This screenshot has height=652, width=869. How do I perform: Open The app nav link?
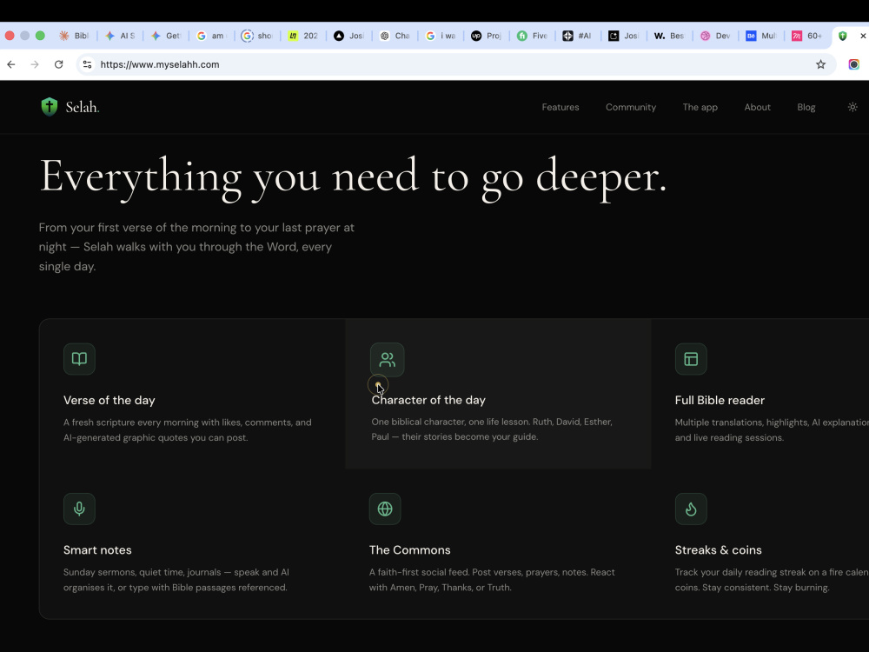(700, 107)
